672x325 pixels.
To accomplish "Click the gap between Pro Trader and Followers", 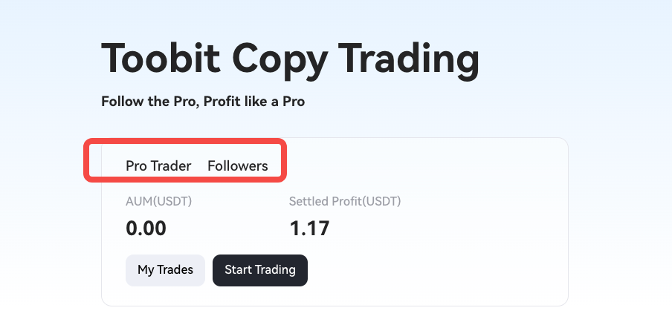I will [199, 166].
